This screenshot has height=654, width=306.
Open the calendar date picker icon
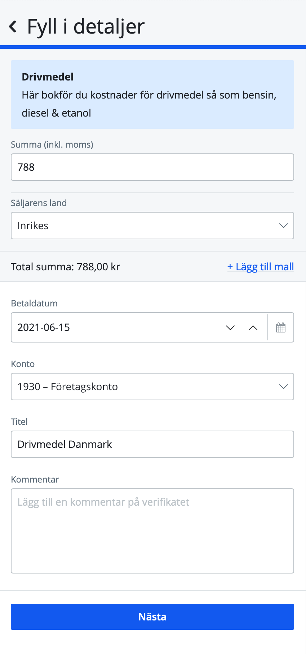tap(281, 327)
